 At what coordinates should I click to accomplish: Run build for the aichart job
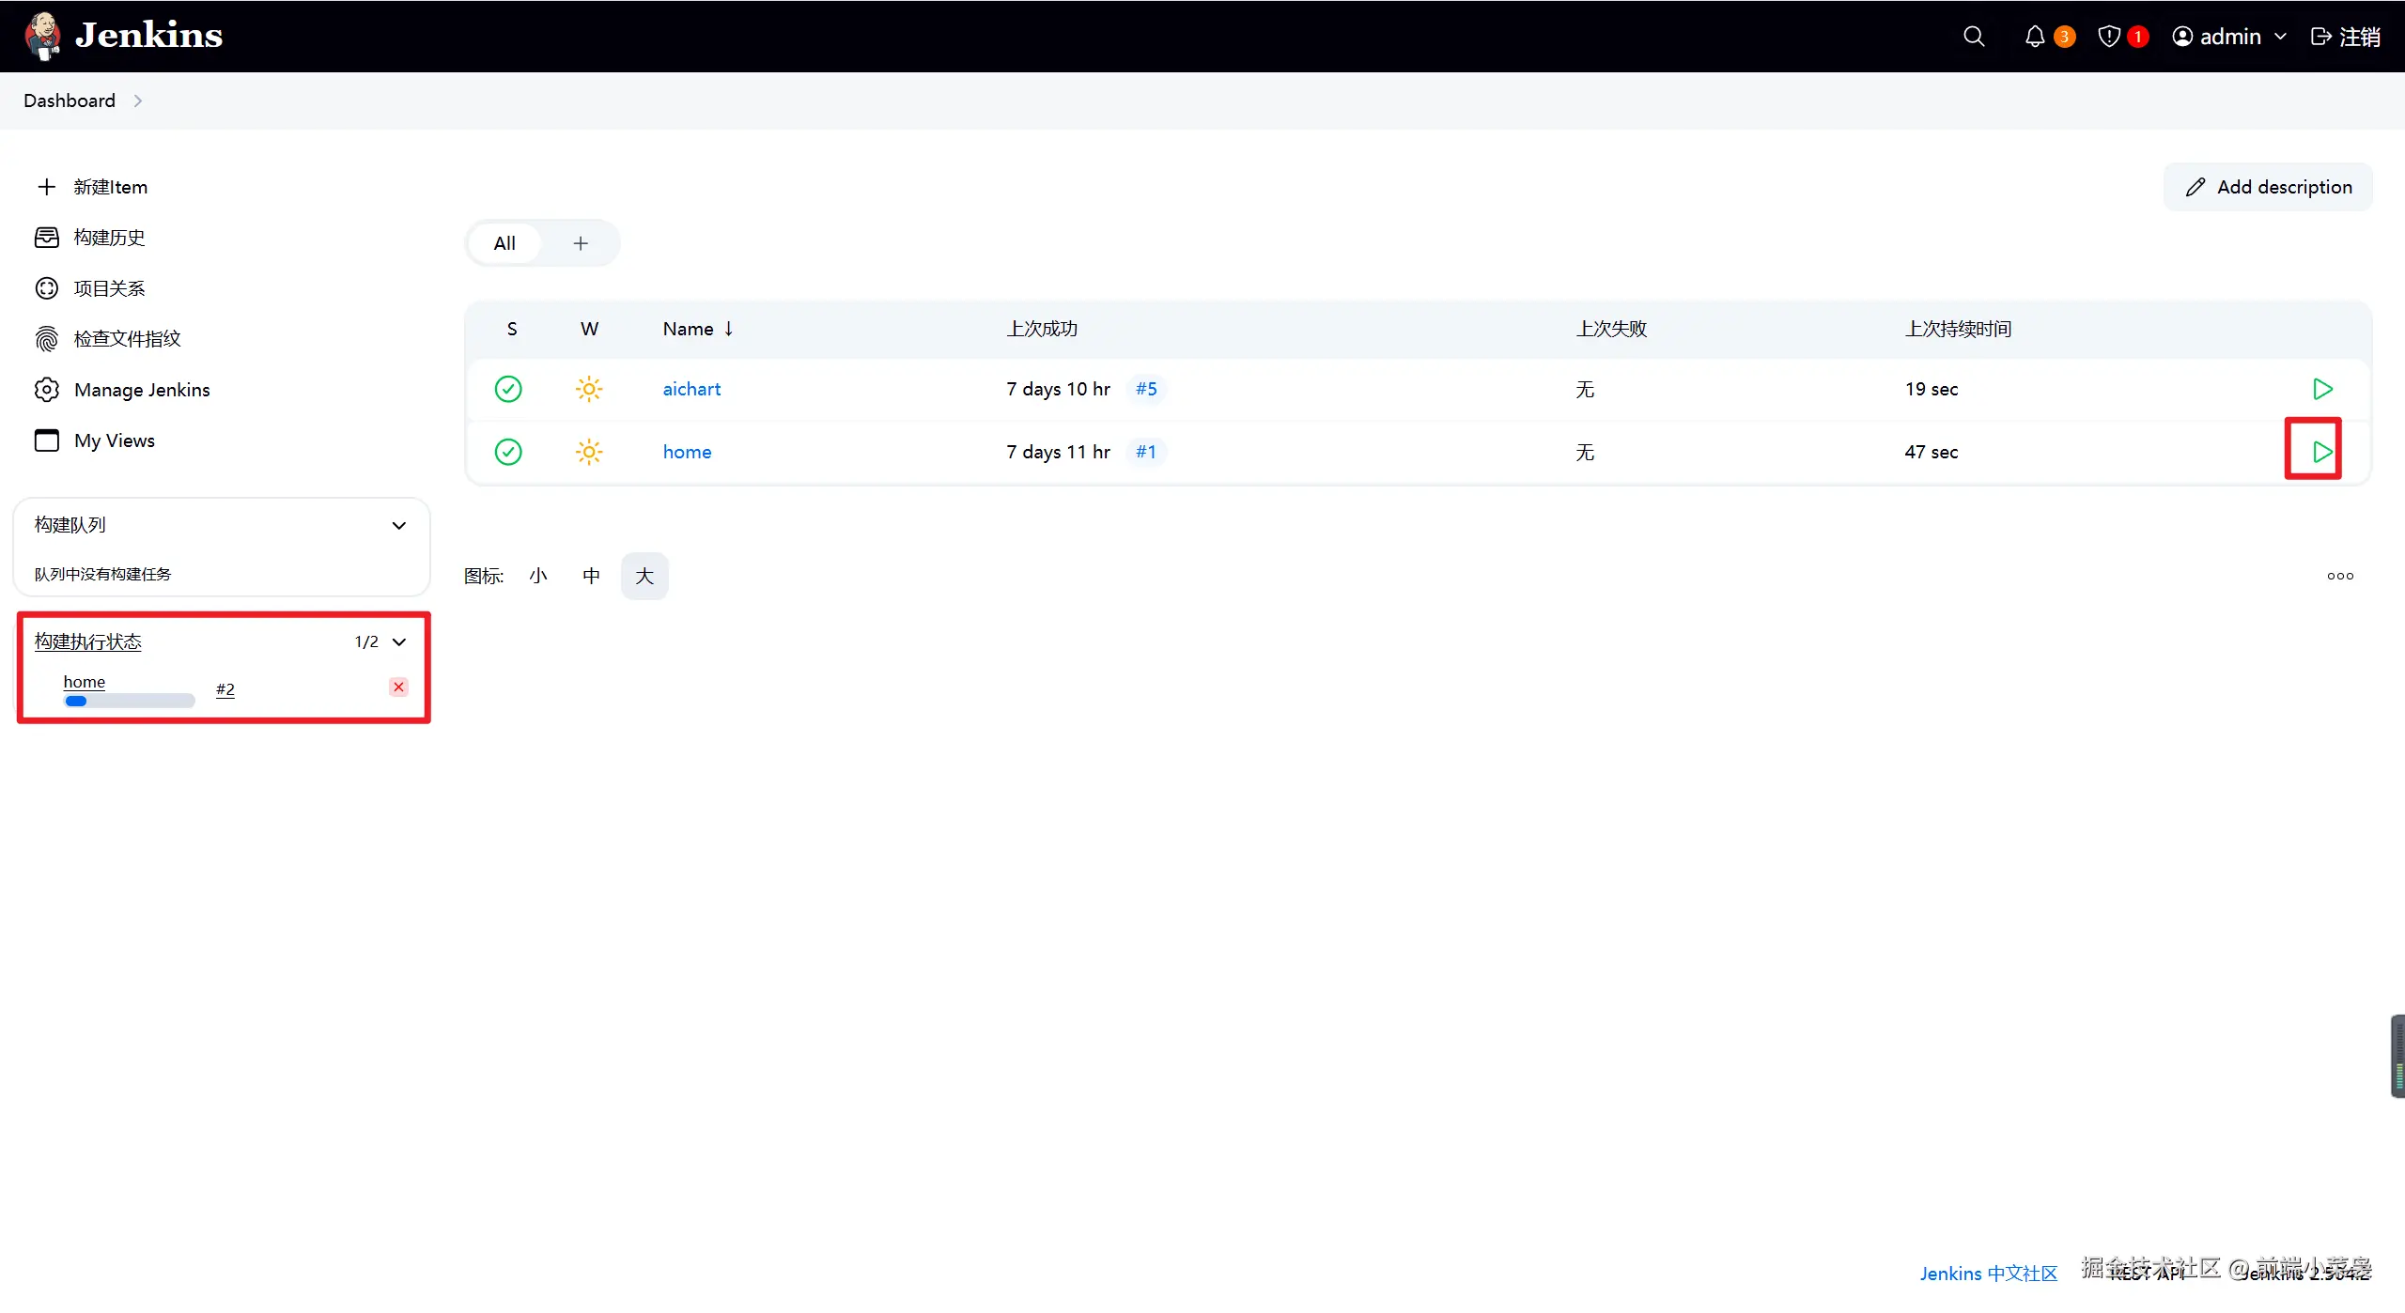coord(2322,389)
